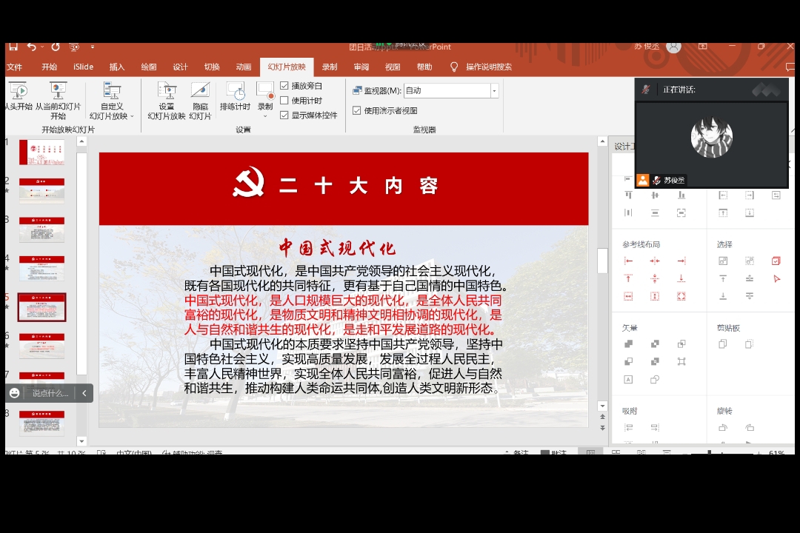This screenshot has width=800, height=533.
Task: Click the first shape-union icon under 矢量
Action: [x=629, y=344]
